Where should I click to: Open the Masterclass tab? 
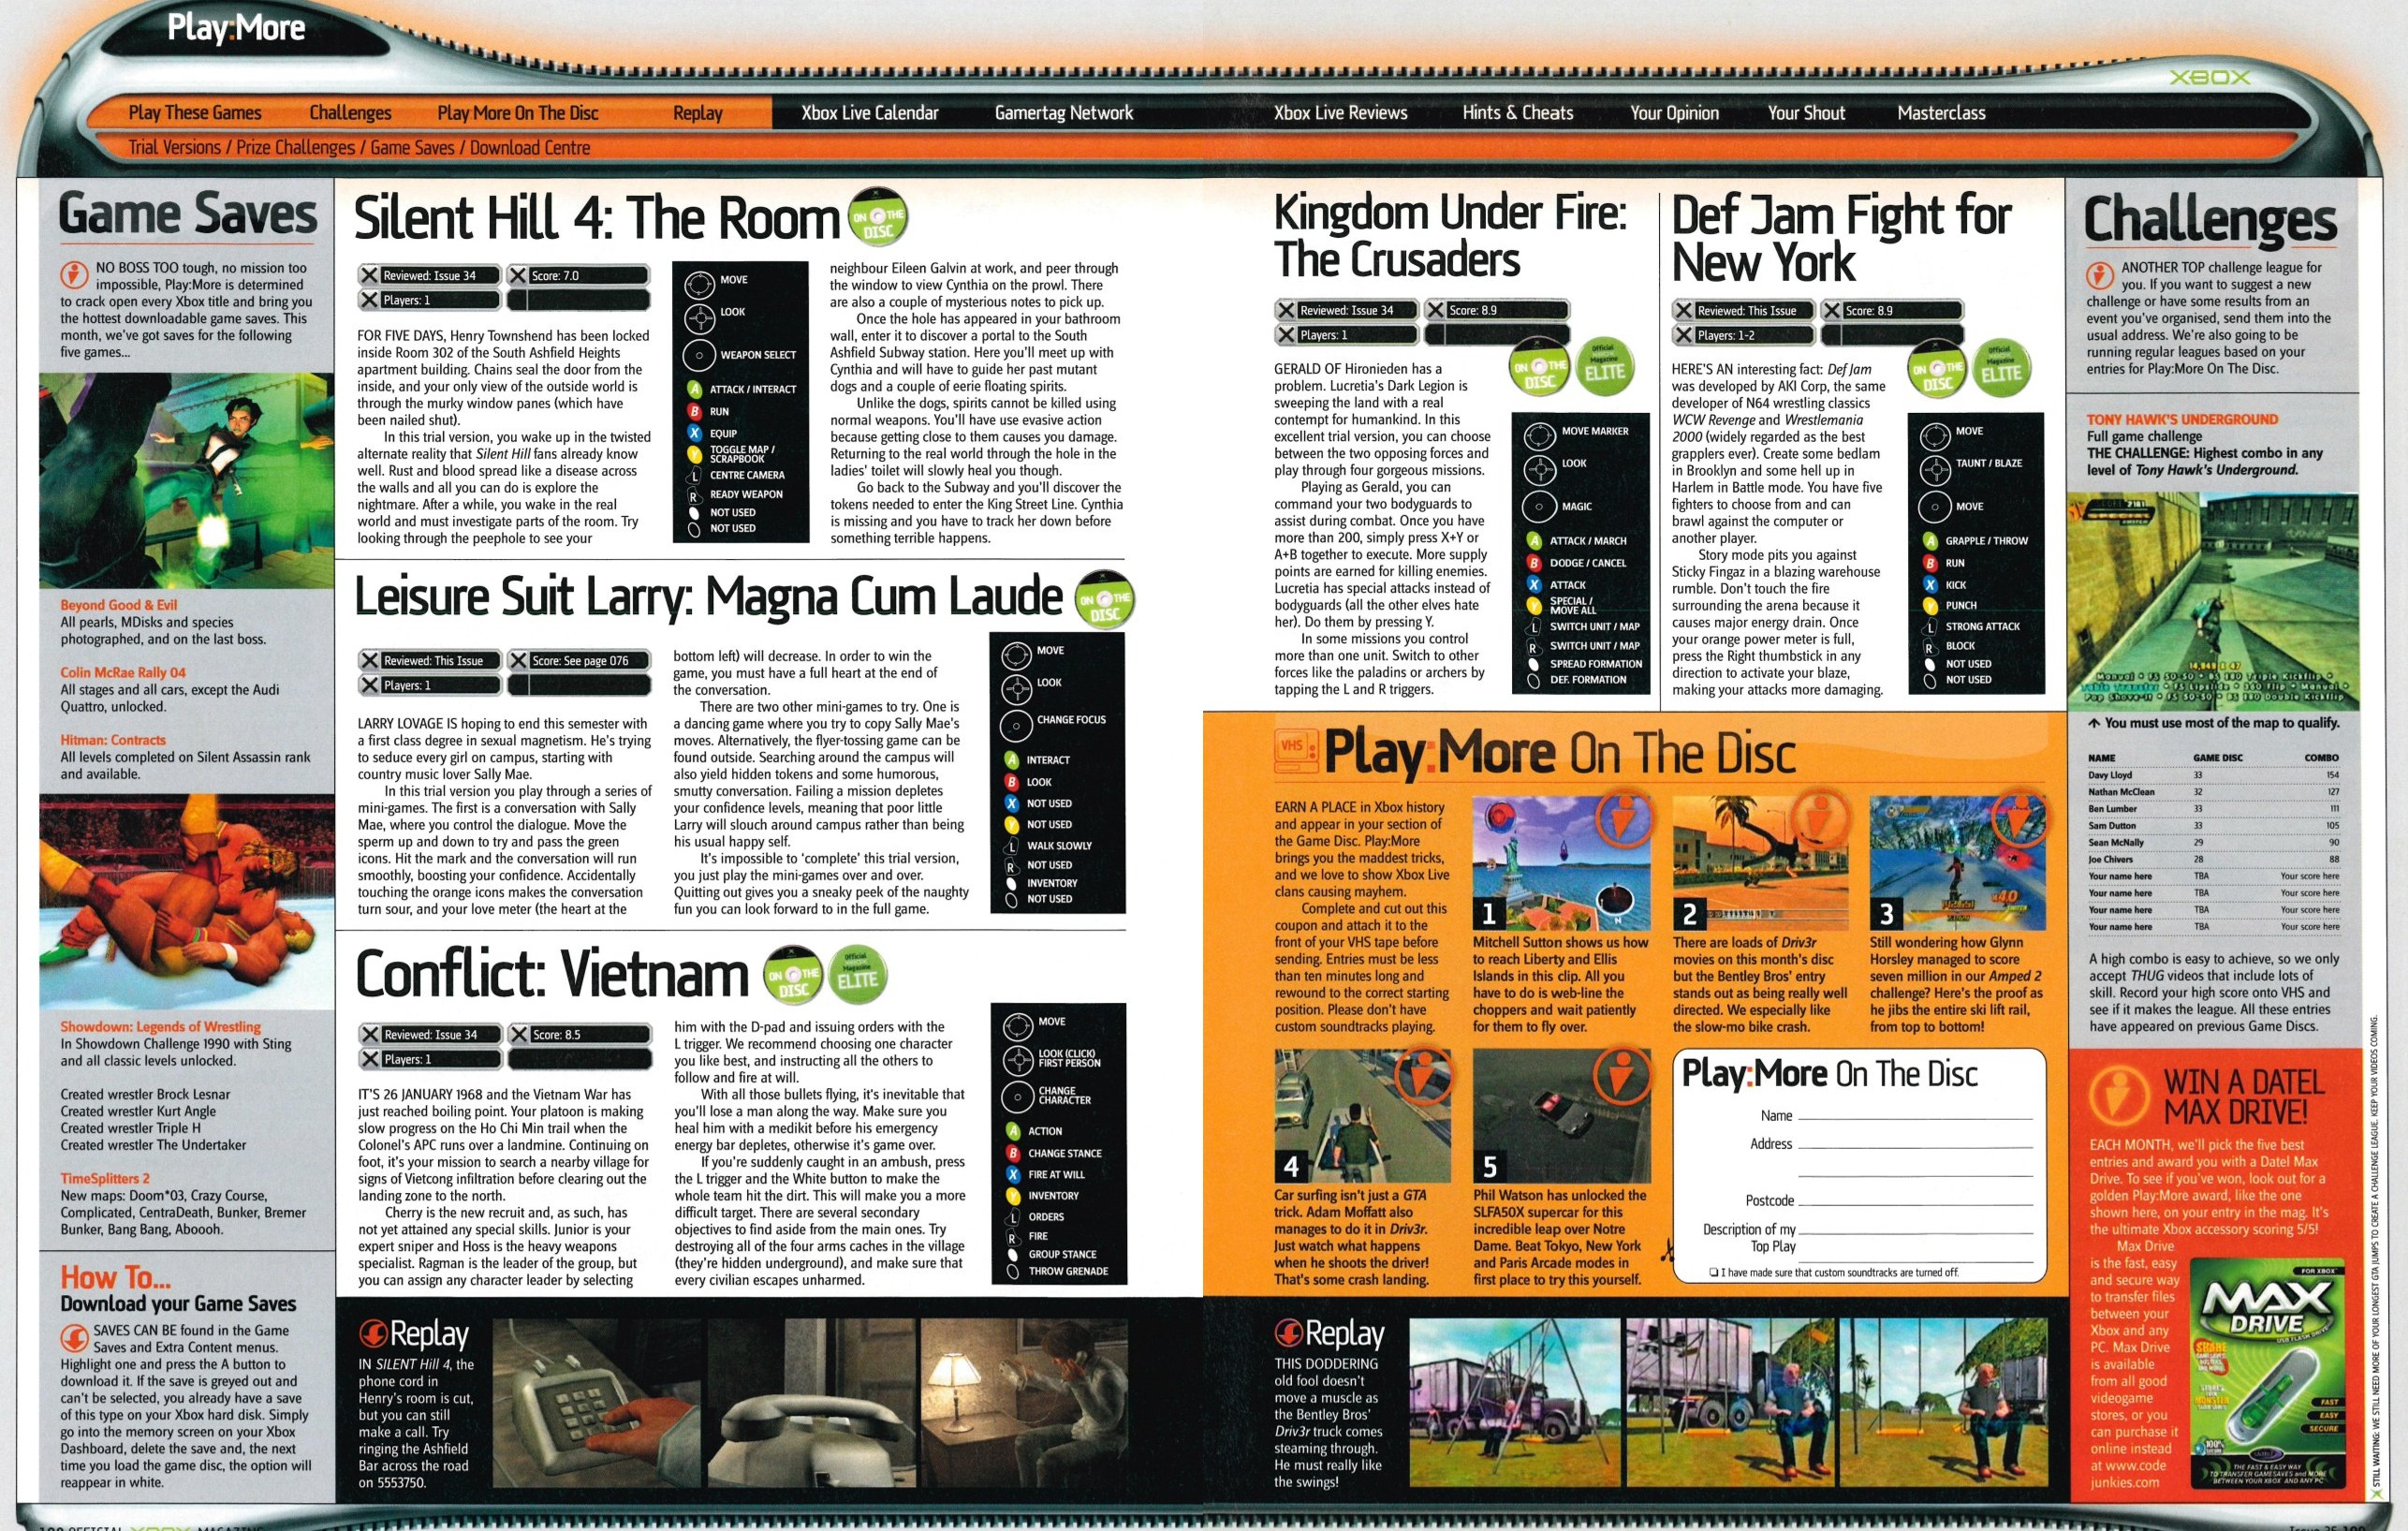tap(1941, 113)
